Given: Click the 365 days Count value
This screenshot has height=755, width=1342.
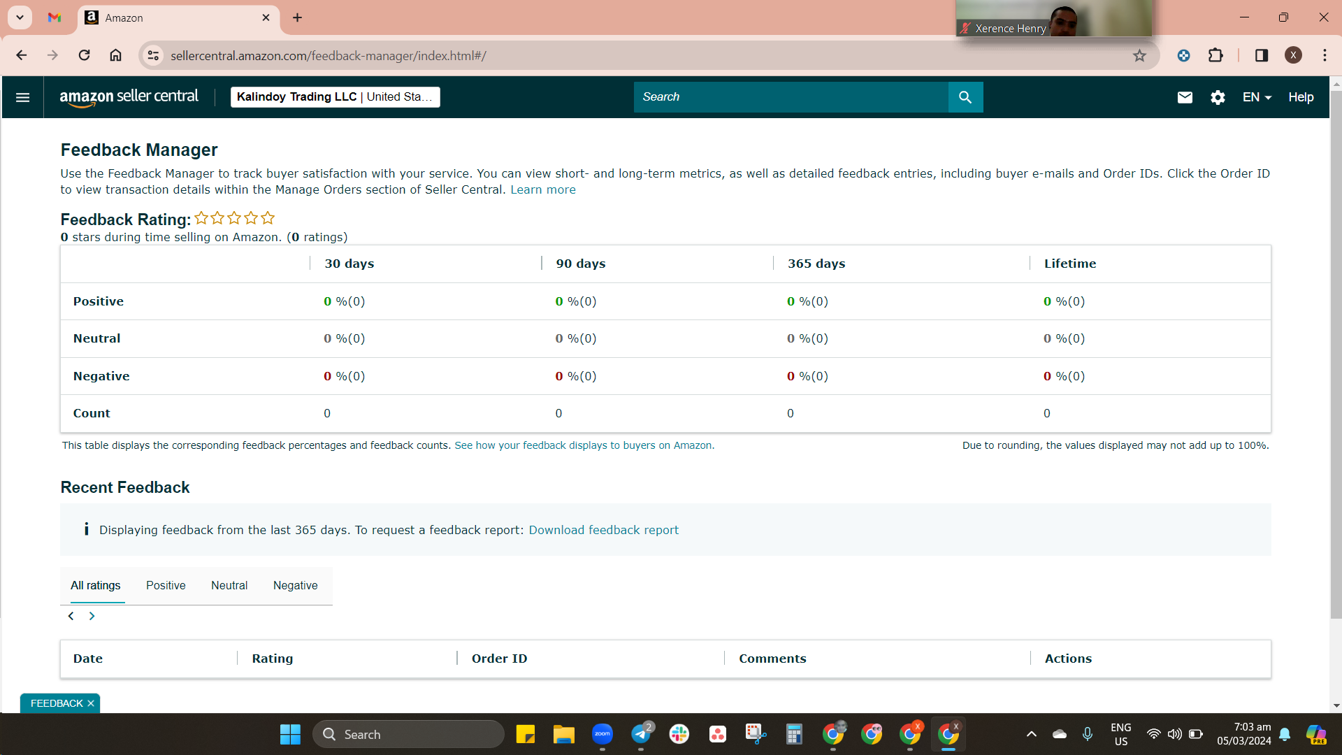Looking at the screenshot, I should (x=791, y=413).
